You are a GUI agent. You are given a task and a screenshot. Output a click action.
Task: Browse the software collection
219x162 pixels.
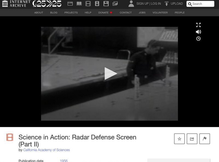[106, 4]
